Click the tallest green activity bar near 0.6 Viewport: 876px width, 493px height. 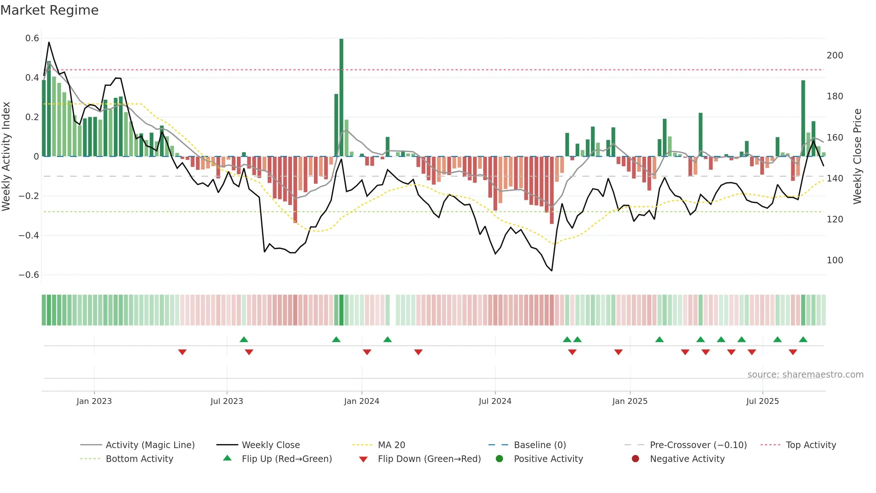[x=341, y=98]
